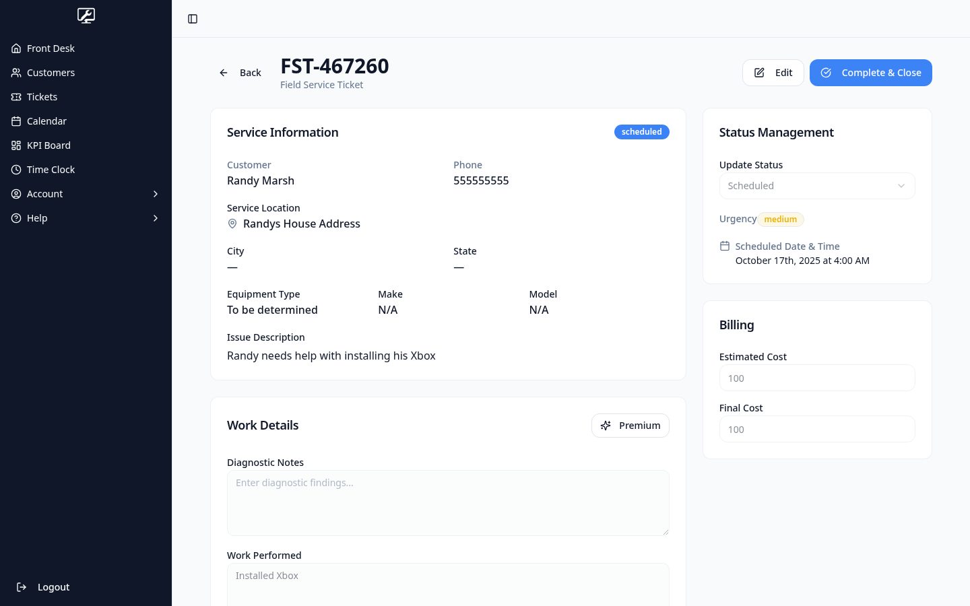The image size is (970, 606).
Task: Click the KPI Board grid icon
Action: [x=16, y=145]
